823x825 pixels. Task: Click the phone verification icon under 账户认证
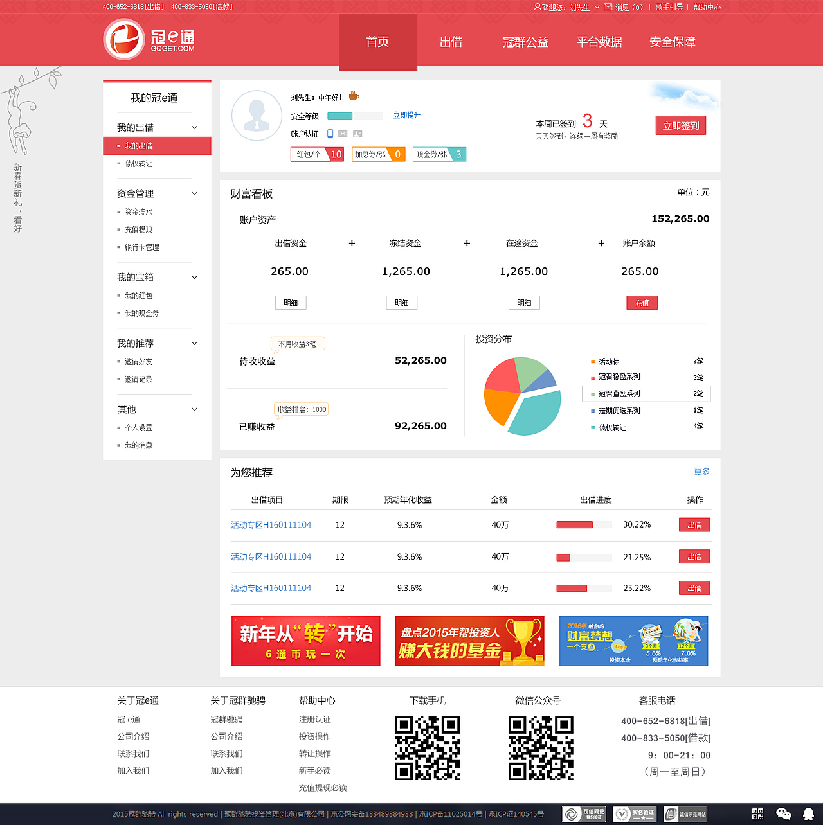coord(329,134)
